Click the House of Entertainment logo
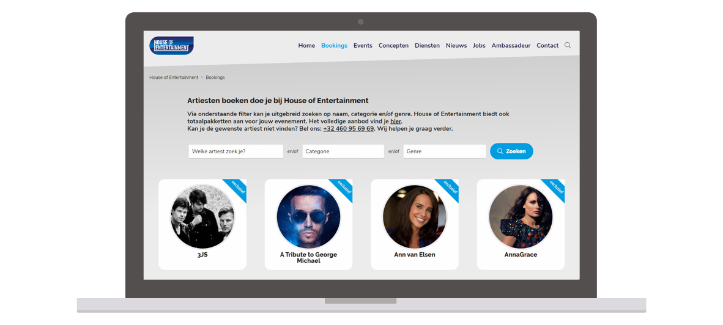This screenshot has width=723, height=325. pos(171,46)
